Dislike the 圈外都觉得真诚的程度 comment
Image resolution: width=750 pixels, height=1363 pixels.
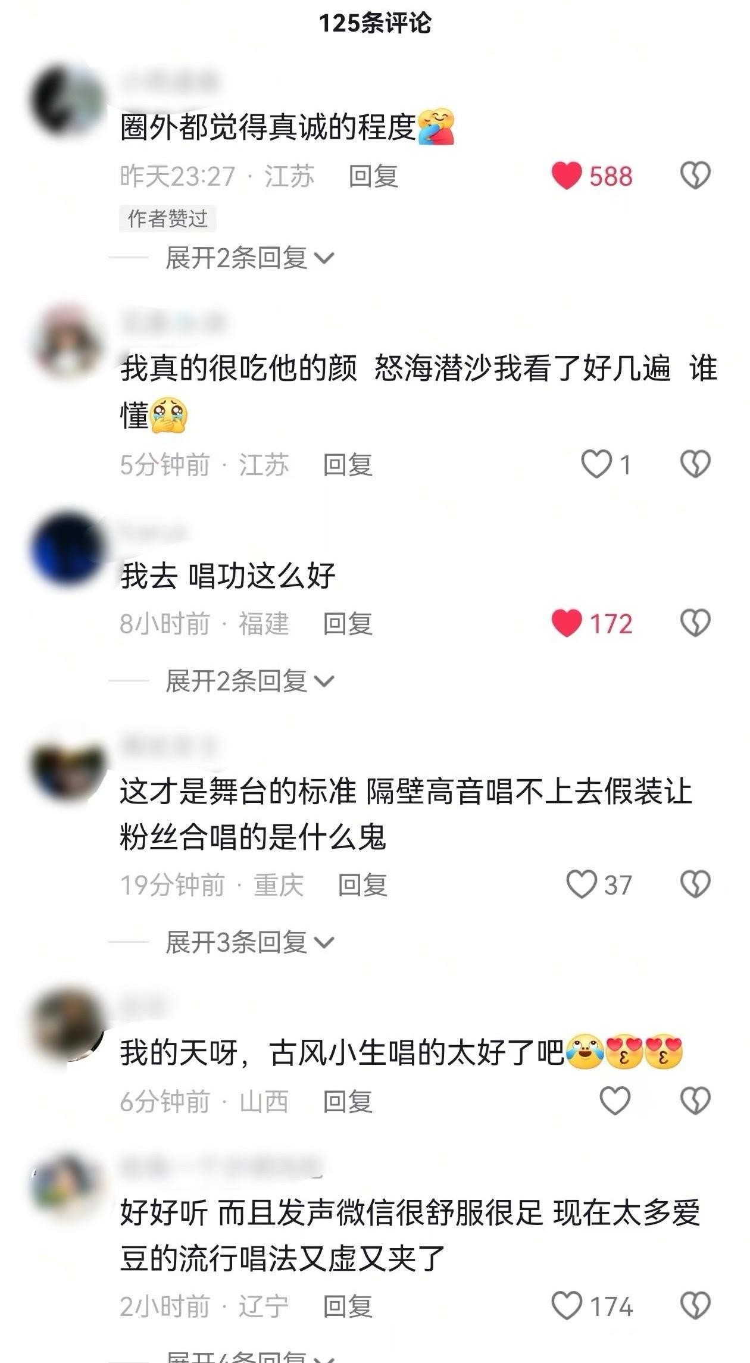(x=696, y=176)
